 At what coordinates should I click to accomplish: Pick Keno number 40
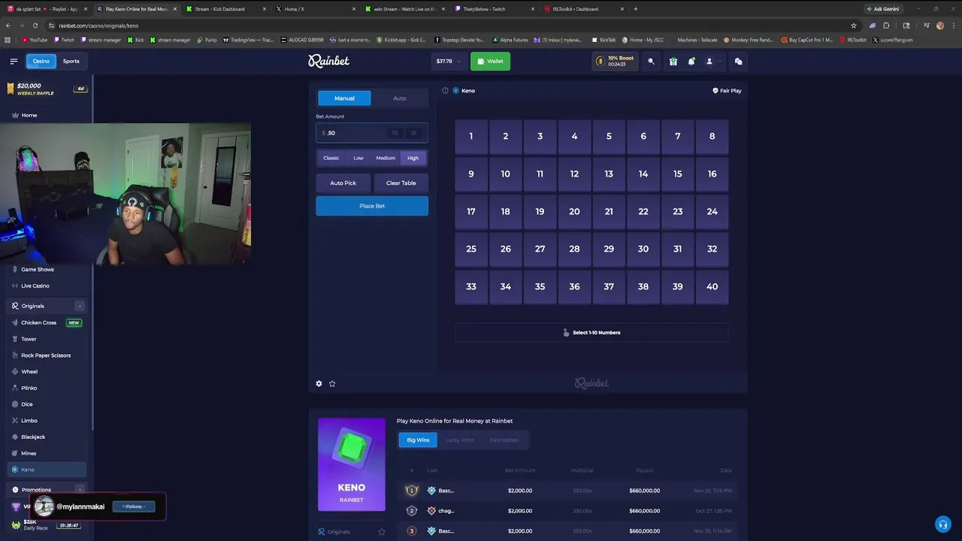click(x=712, y=286)
